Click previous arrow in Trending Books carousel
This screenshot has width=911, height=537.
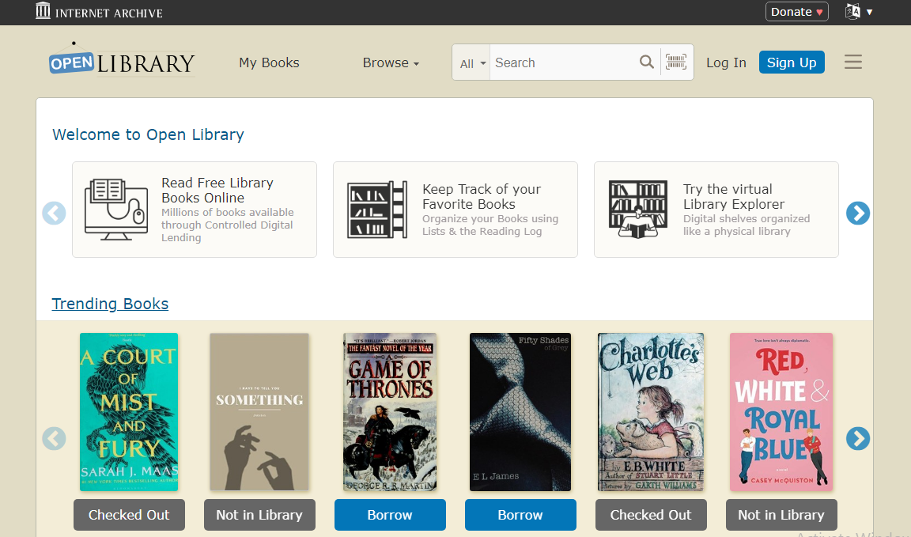(x=54, y=439)
